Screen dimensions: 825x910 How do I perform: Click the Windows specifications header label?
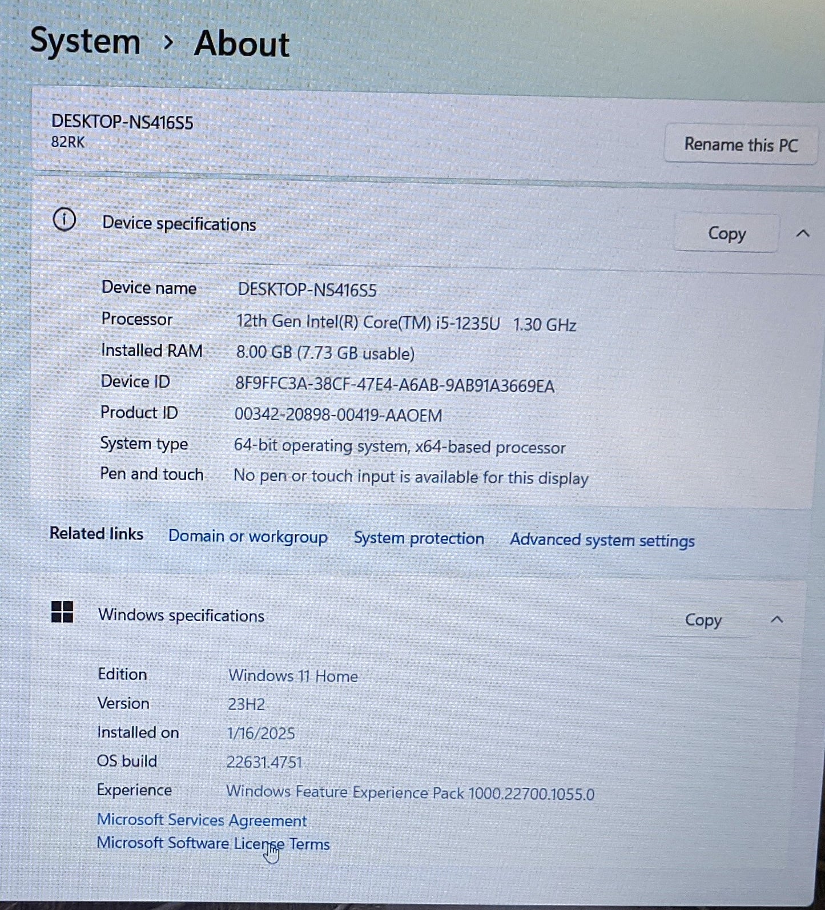pyautogui.click(x=181, y=615)
